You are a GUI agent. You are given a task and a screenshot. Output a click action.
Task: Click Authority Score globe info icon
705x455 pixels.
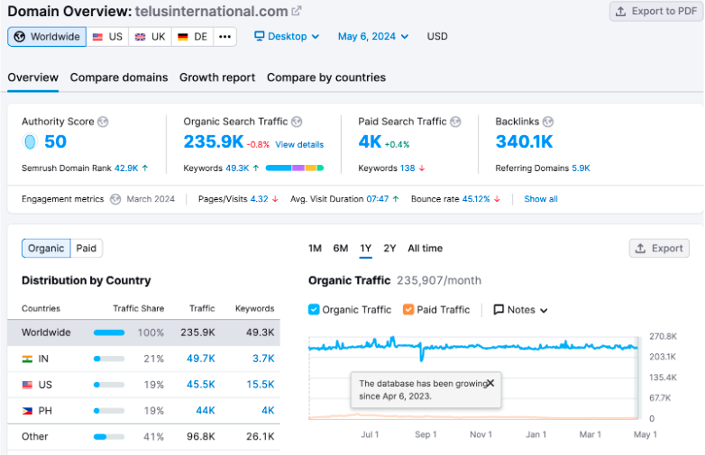click(x=103, y=122)
